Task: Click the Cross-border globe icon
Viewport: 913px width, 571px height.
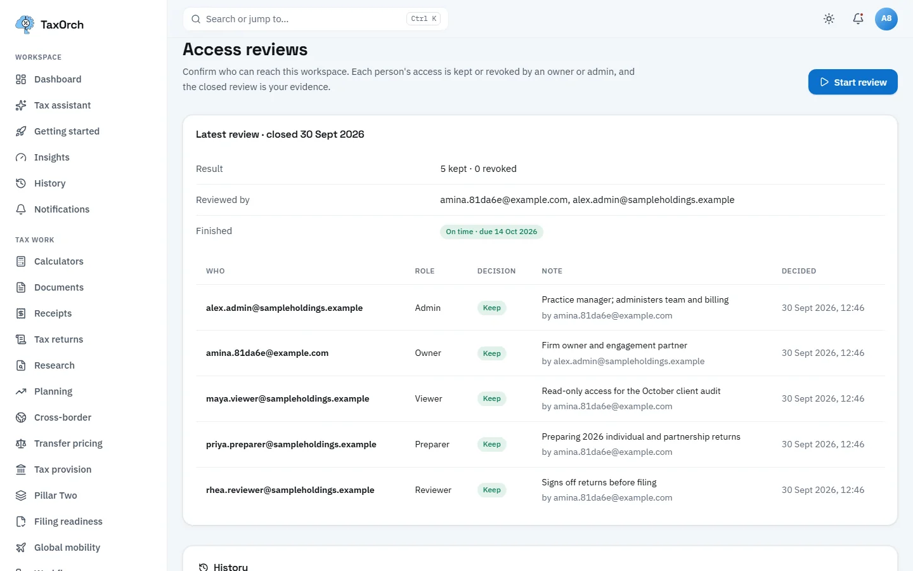Action: [x=21, y=417]
